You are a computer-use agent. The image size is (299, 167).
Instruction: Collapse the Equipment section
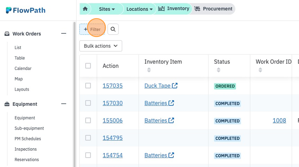(64, 104)
